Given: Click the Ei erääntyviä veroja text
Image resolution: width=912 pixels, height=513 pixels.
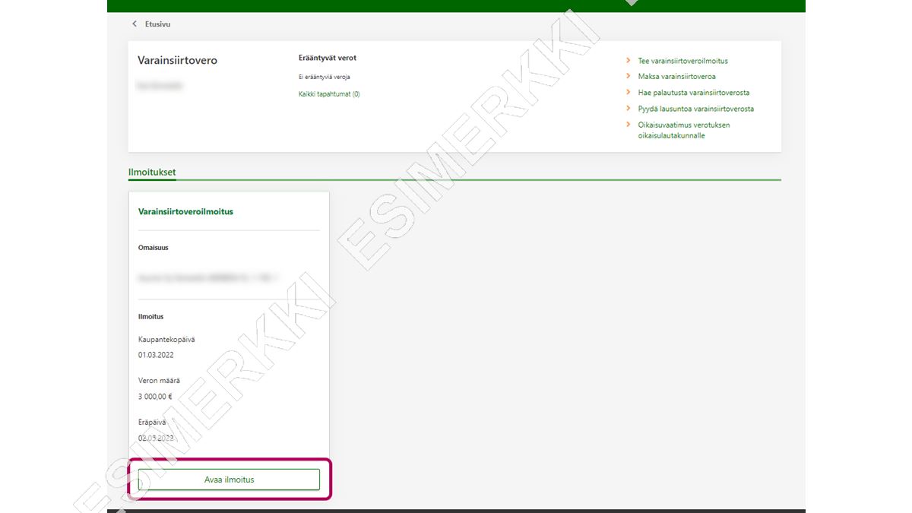Looking at the screenshot, I should [x=325, y=77].
